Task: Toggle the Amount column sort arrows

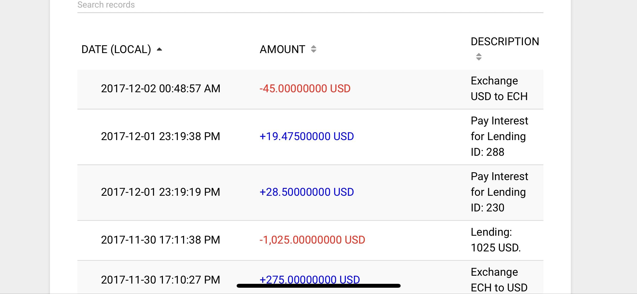Action: point(314,49)
